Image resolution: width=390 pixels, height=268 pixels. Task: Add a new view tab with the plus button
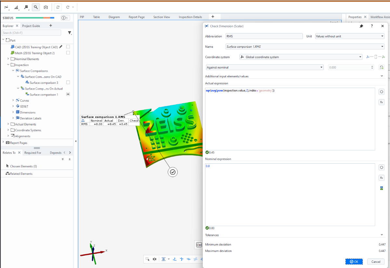tap(213, 17)
